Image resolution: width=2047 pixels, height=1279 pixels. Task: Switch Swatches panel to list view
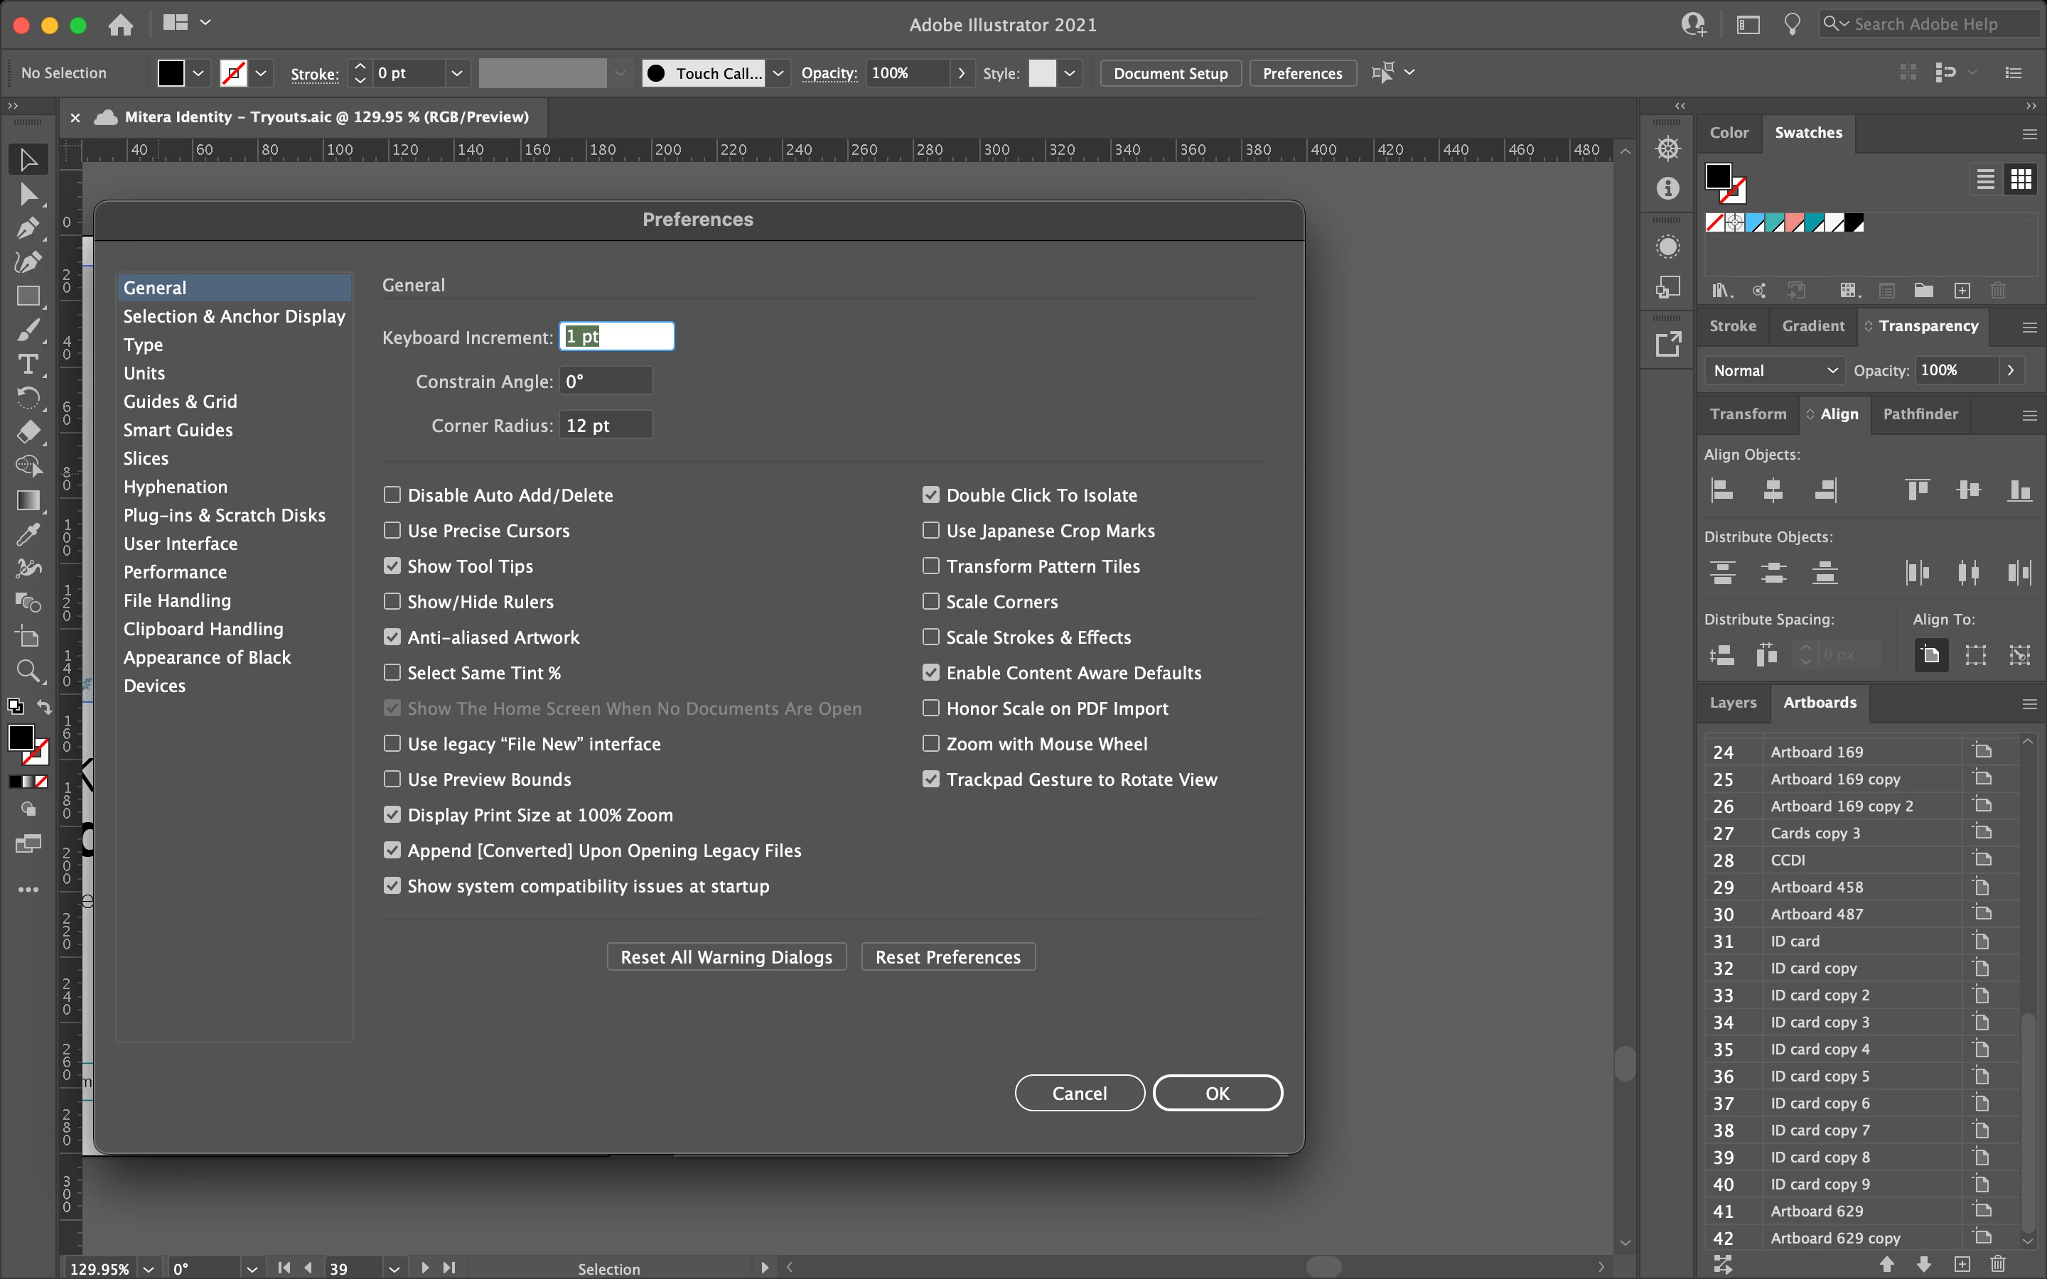1985,179
